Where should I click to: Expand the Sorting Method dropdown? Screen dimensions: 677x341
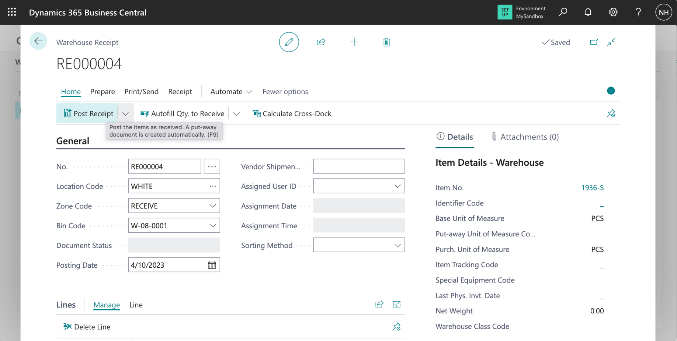397,245
